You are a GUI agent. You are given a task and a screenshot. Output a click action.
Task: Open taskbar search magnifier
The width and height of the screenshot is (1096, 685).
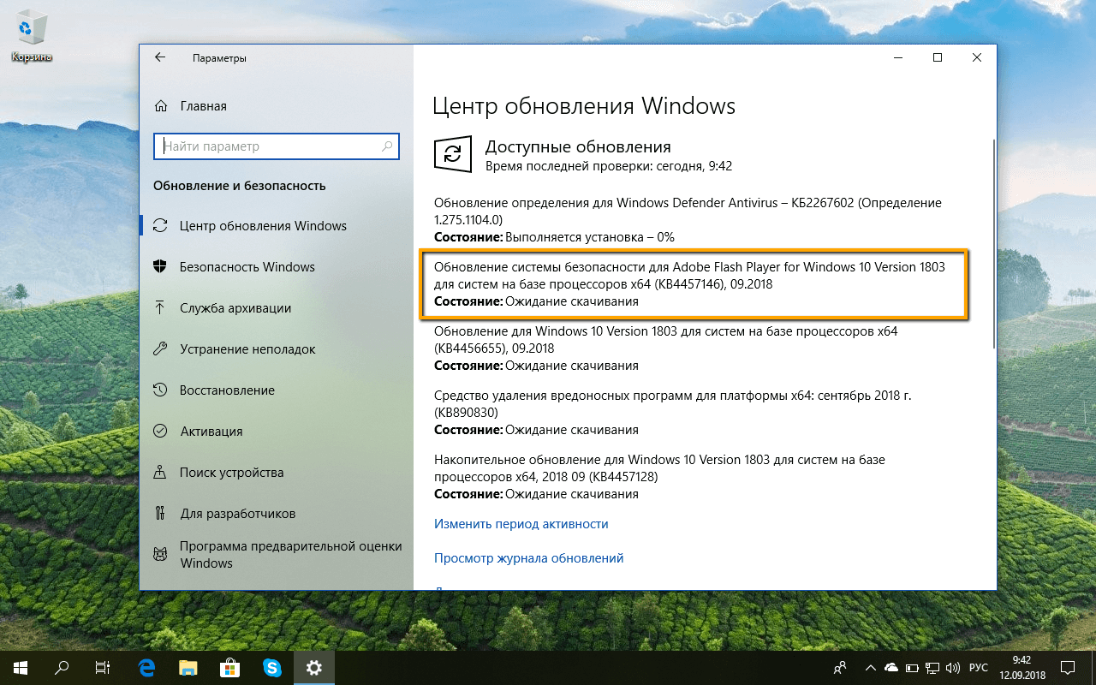[62, 667]
